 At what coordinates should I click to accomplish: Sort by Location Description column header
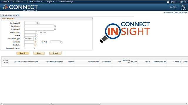click(x=21, y=62)
